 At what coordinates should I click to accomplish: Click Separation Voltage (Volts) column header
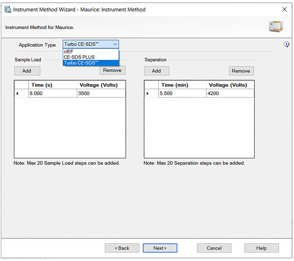pos(230,85)
